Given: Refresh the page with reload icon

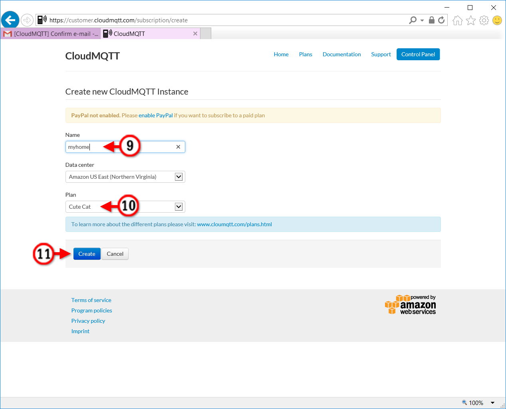Looking at the screenshot, I should click(441, 20).
